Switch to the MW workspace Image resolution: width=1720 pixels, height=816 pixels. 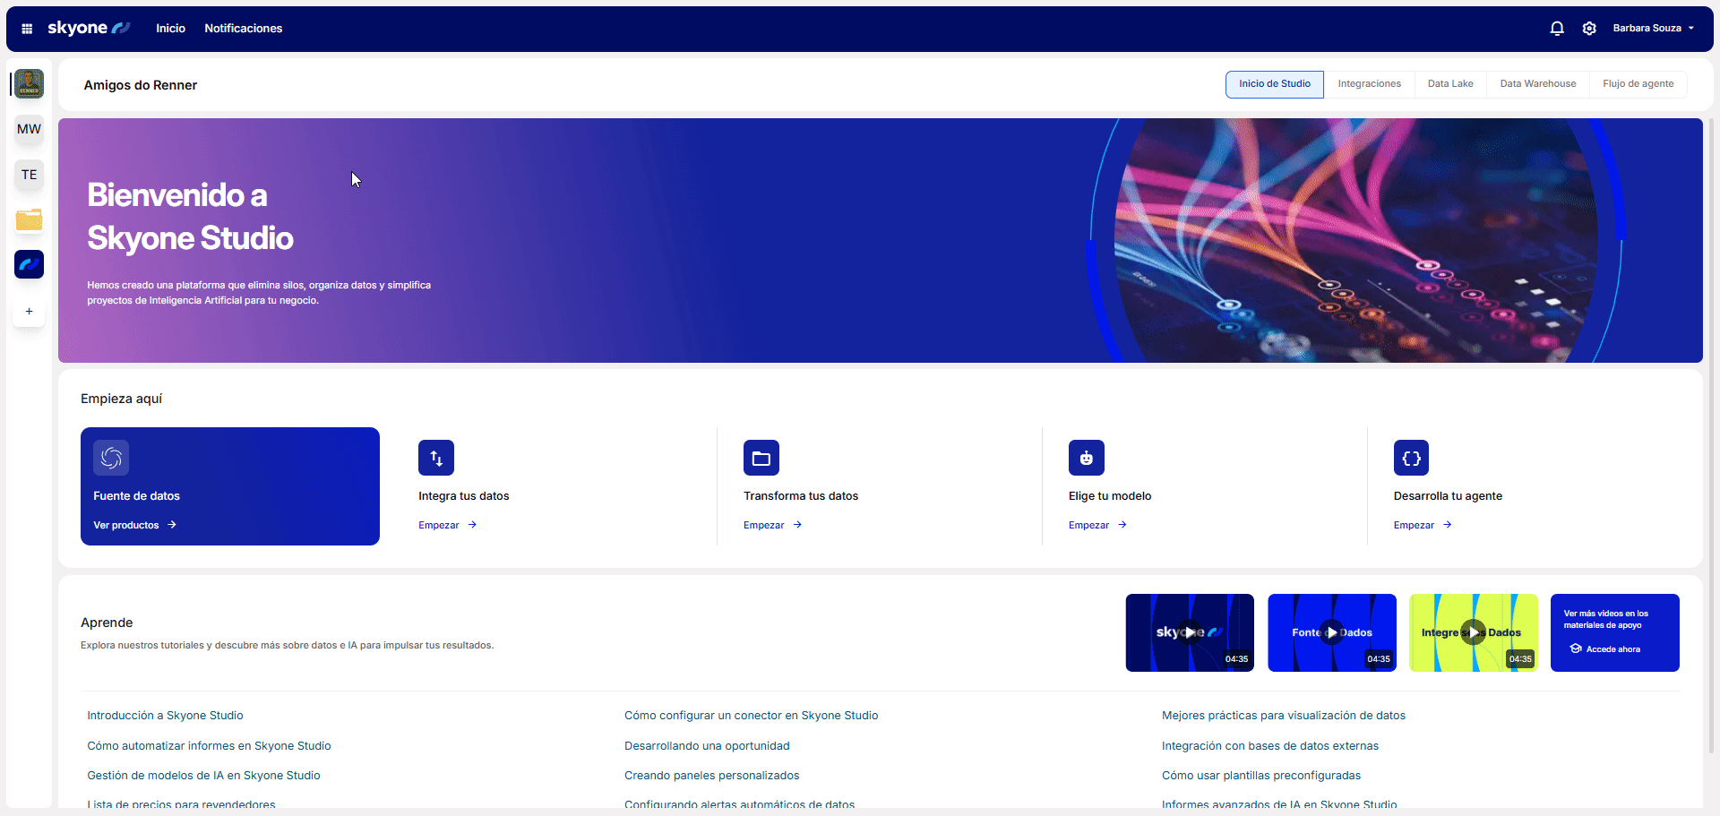pyautogui.click(x=30, y=129)
